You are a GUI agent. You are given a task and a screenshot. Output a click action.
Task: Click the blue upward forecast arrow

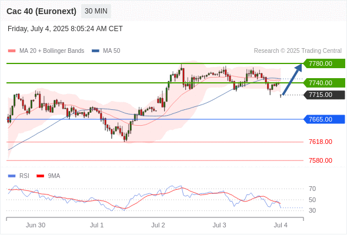pos(292,79)
